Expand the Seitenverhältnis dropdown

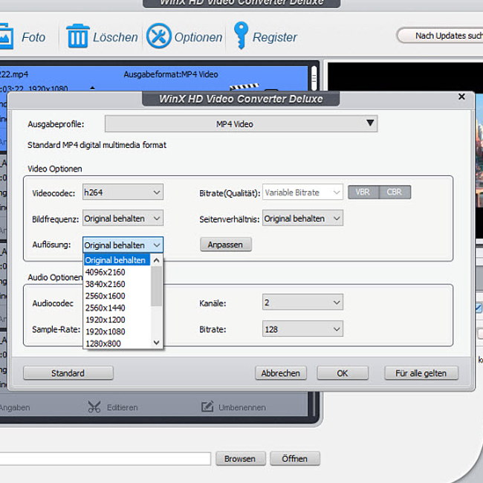(x=302, y=218)
